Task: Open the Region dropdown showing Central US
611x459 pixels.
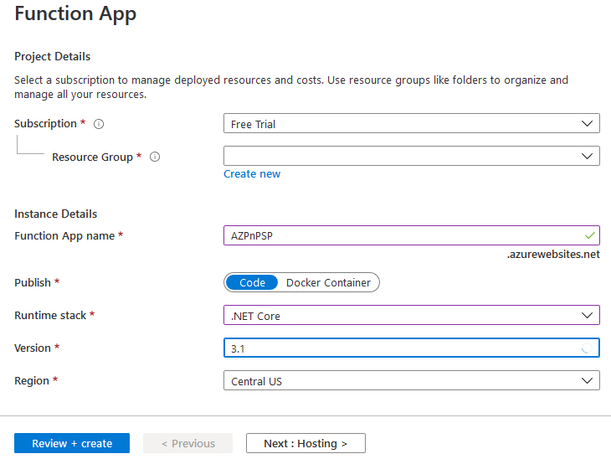Action: (x=412, y=380)
